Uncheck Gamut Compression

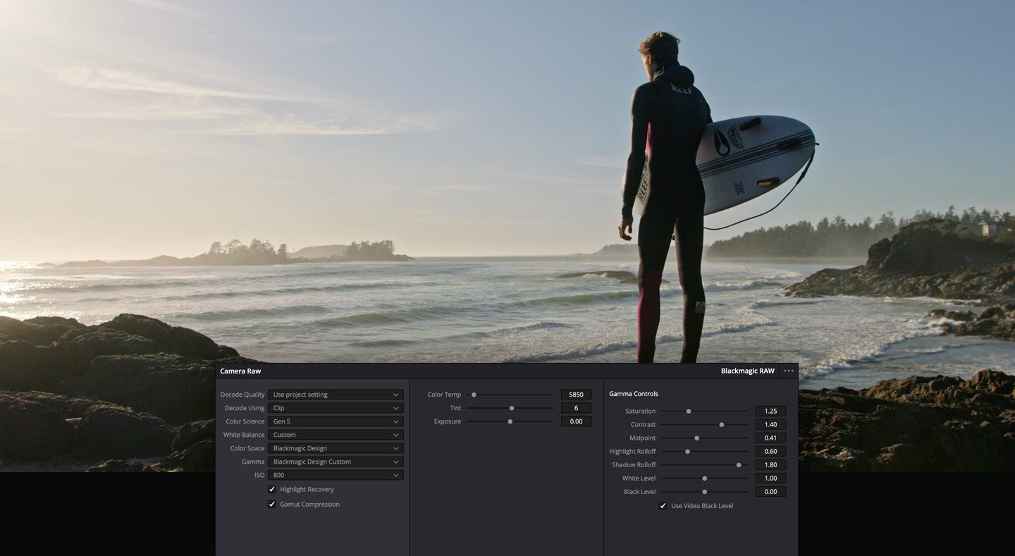pos(272,504)
